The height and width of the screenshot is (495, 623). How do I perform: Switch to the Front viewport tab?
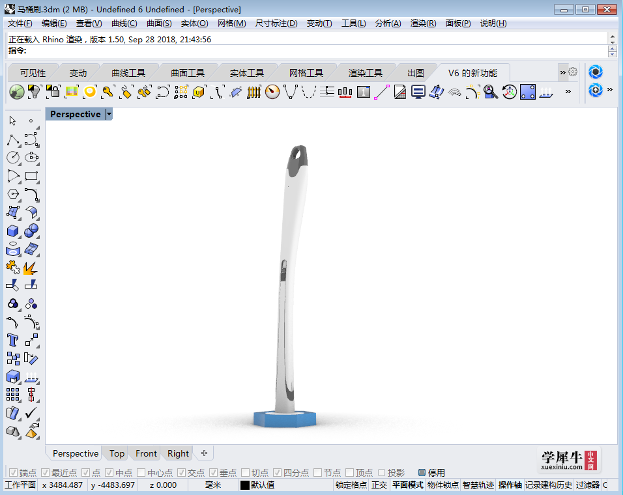pyautogui.click(x=146, y=453)
